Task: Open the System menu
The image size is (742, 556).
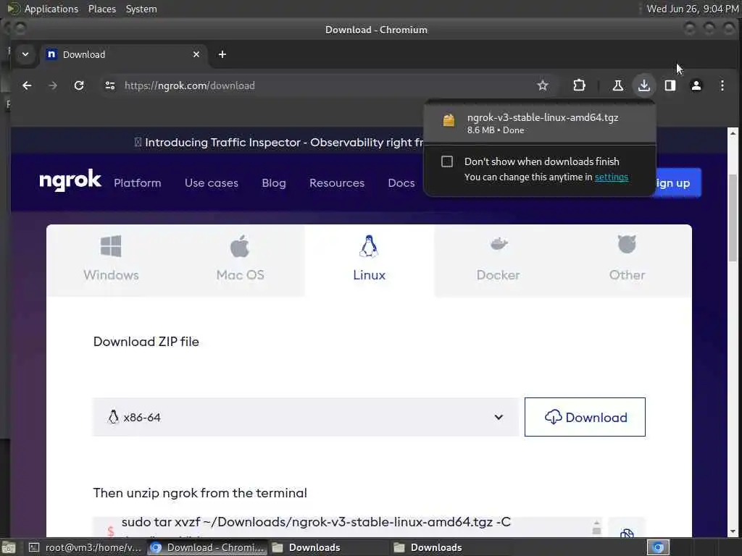Action: (x=141, y=9)
